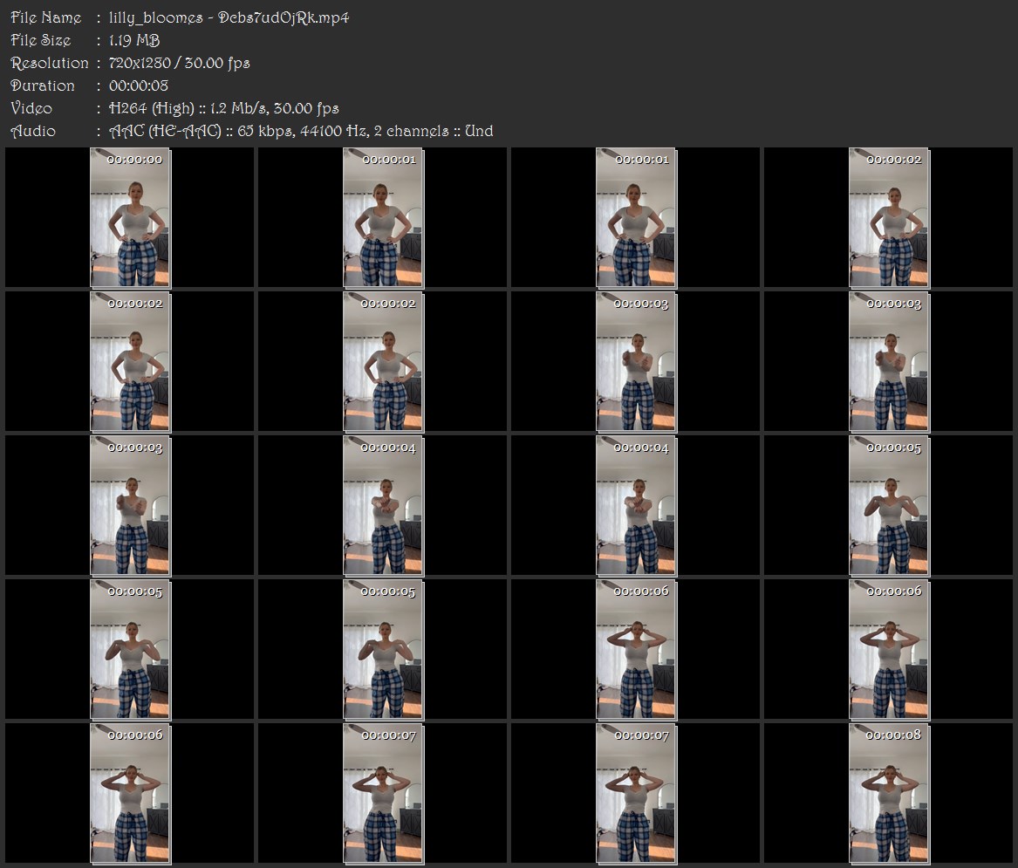Click the 'Audio' label
This screenshot has height=868, width=1018.
(33, 131)
